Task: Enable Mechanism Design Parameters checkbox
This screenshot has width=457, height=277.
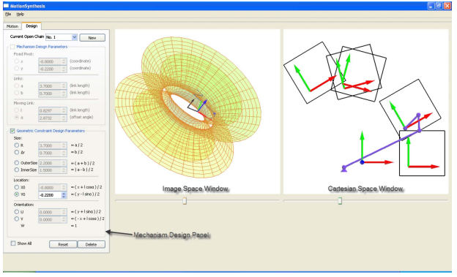Action: [12, 47]
